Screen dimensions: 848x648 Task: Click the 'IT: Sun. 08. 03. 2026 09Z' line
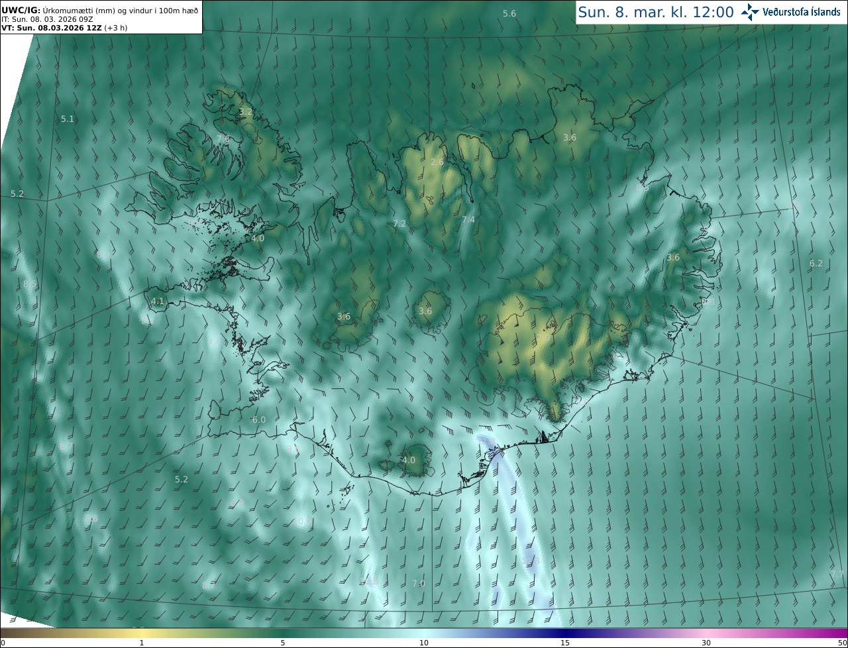[x=47, y=19]
